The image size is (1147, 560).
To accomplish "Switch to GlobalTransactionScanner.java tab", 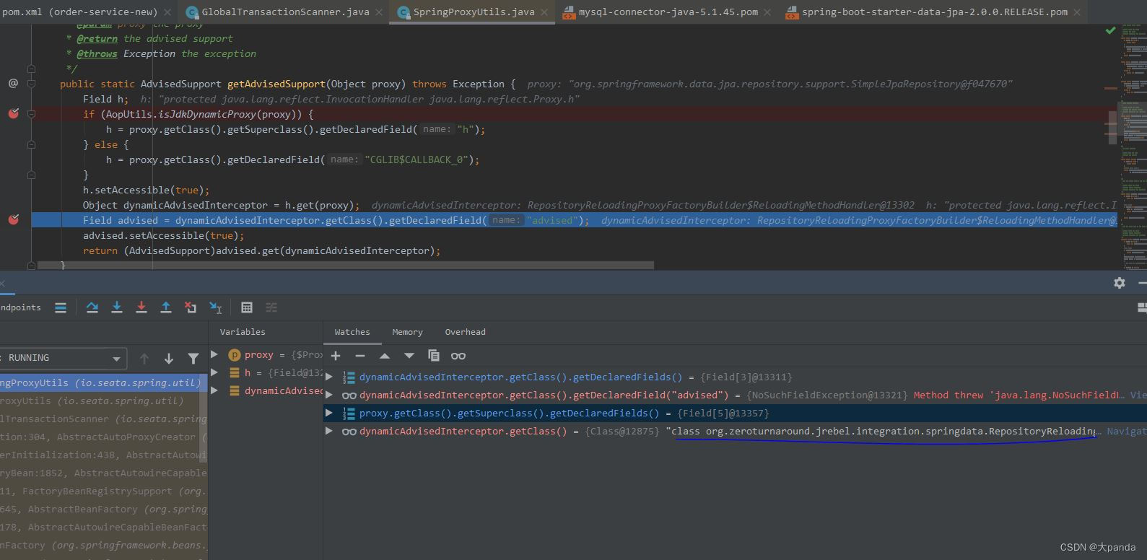I will tap(285, 12).
